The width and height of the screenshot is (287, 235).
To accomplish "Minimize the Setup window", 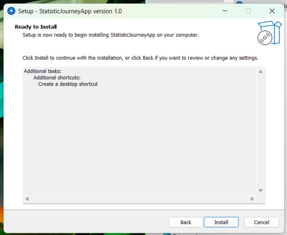I will point(225,11).
